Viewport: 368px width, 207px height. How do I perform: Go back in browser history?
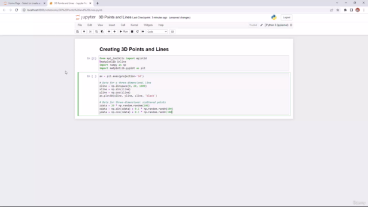4,10
